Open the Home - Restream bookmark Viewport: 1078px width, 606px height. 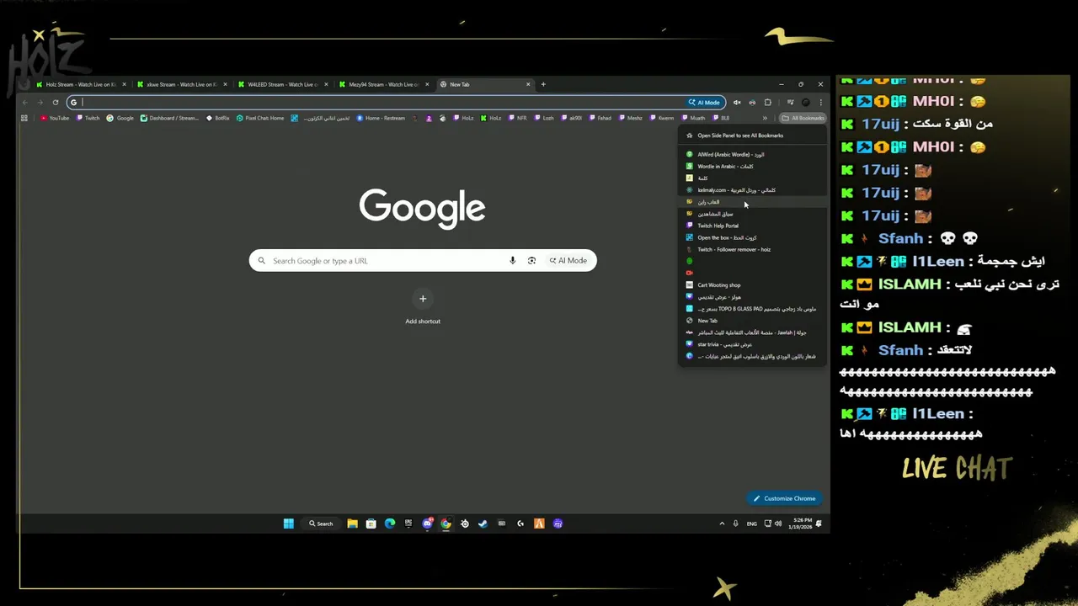(381, 118)
